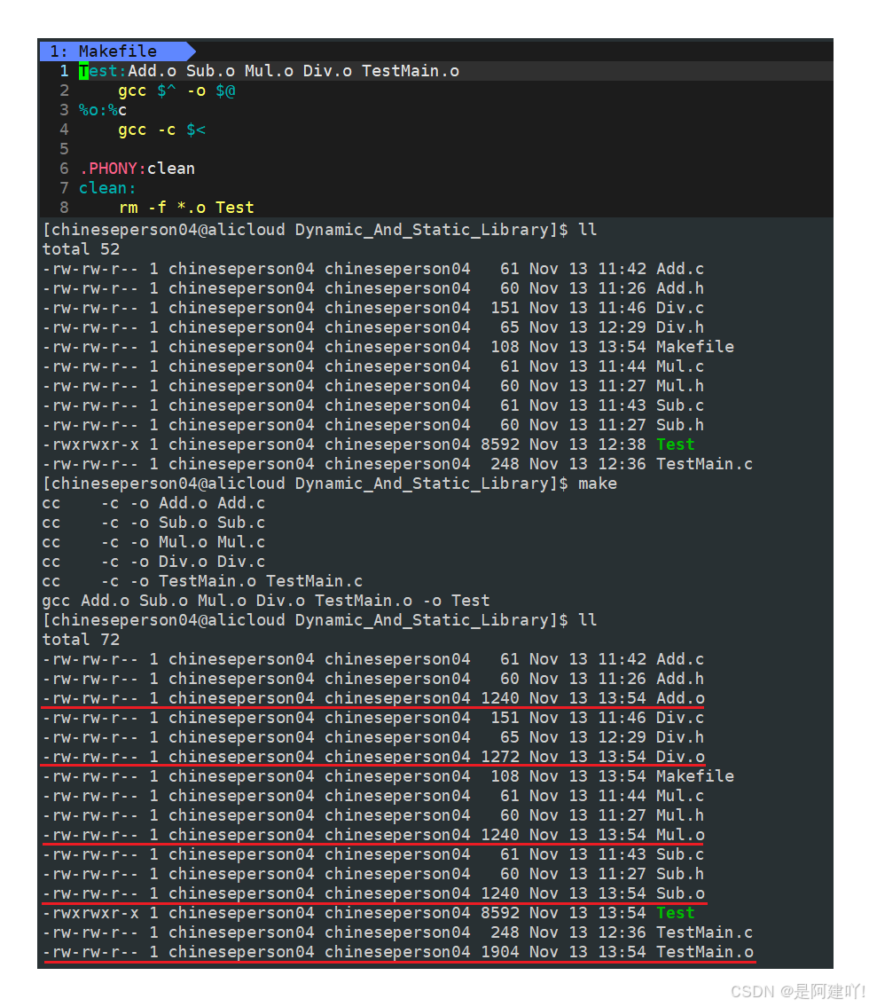Image resolution: width=869 pixels, height=1007 pixels.
Task: Click the Makefile entry in first listing
Action: [695, 347]
